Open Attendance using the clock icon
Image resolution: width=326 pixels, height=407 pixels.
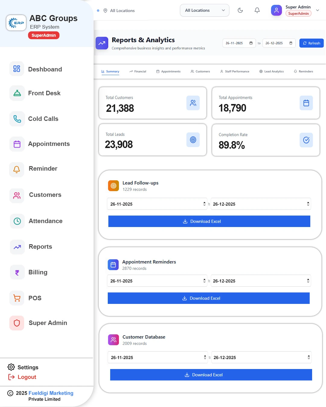pos(17,221)
